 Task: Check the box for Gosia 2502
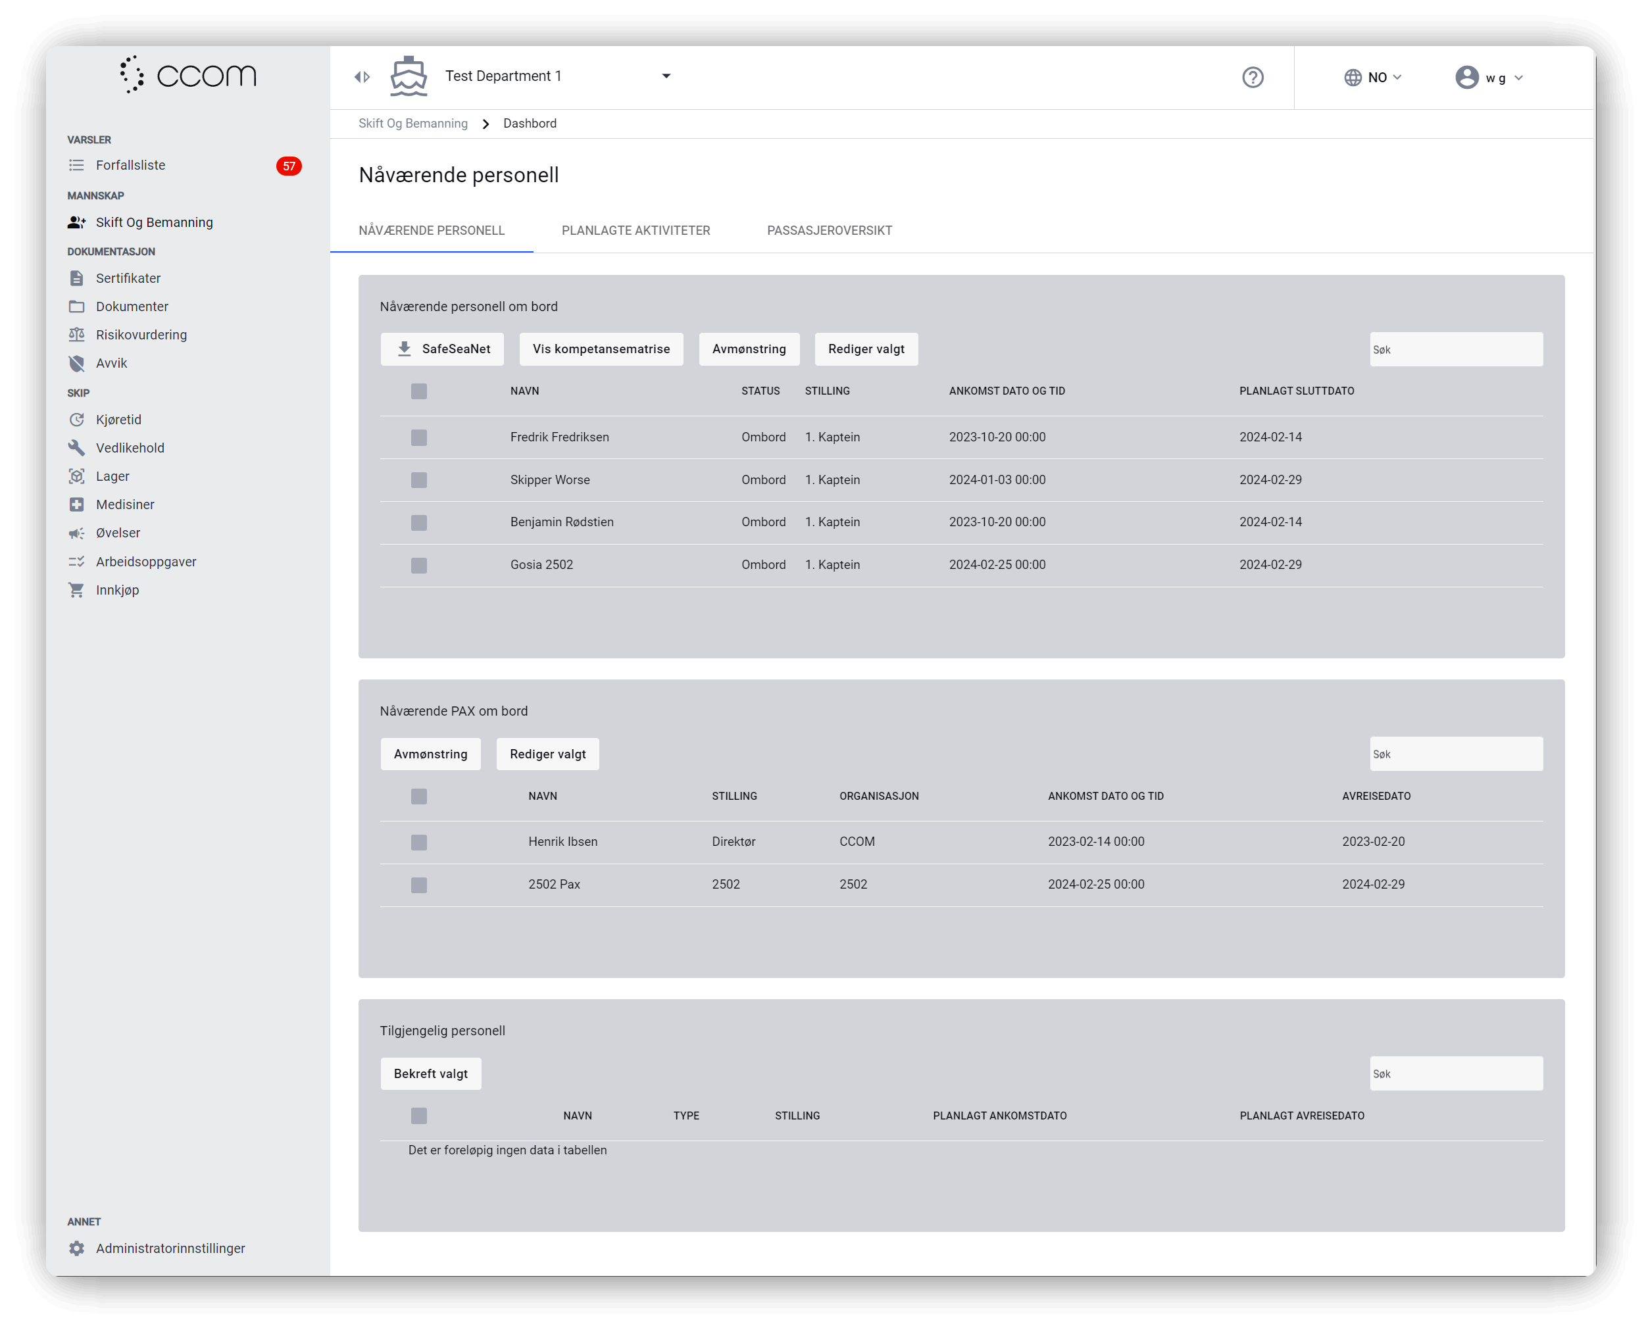click(418, 565)
